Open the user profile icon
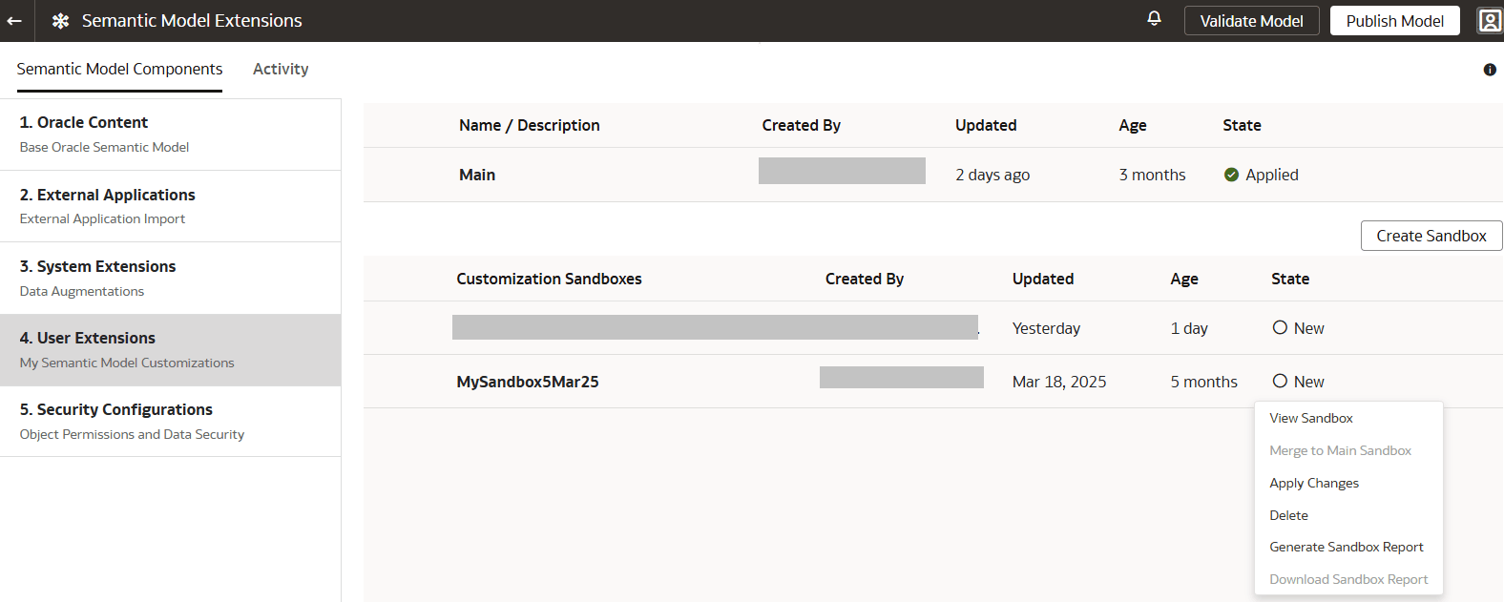 (1490, 21)
